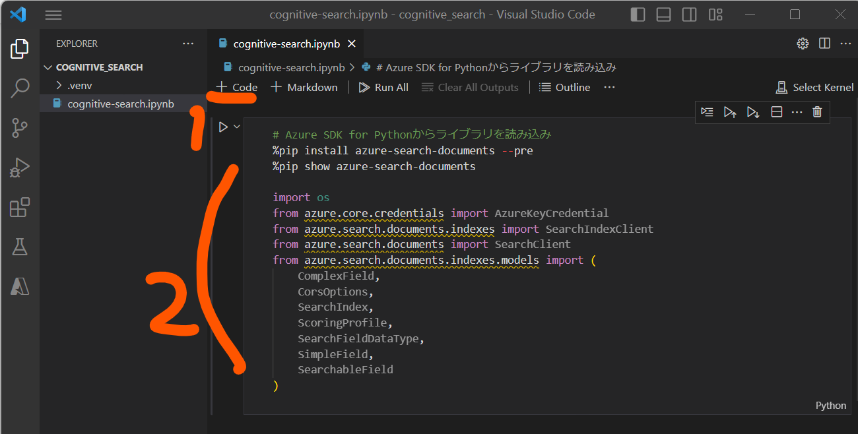Run cell by line from cell toolbar
Image resolution: width=858 pixels, height=434 pixels.
coord(708,112)
